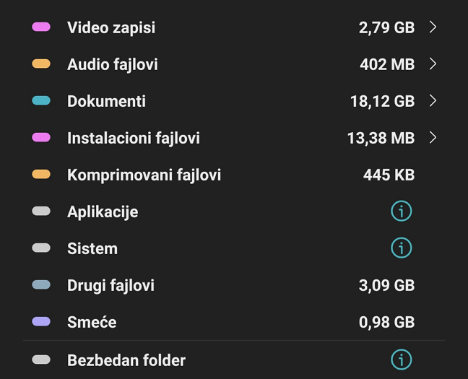
Task: Click the pink pill beside Video zapisi
Action: tap(41, 27)
